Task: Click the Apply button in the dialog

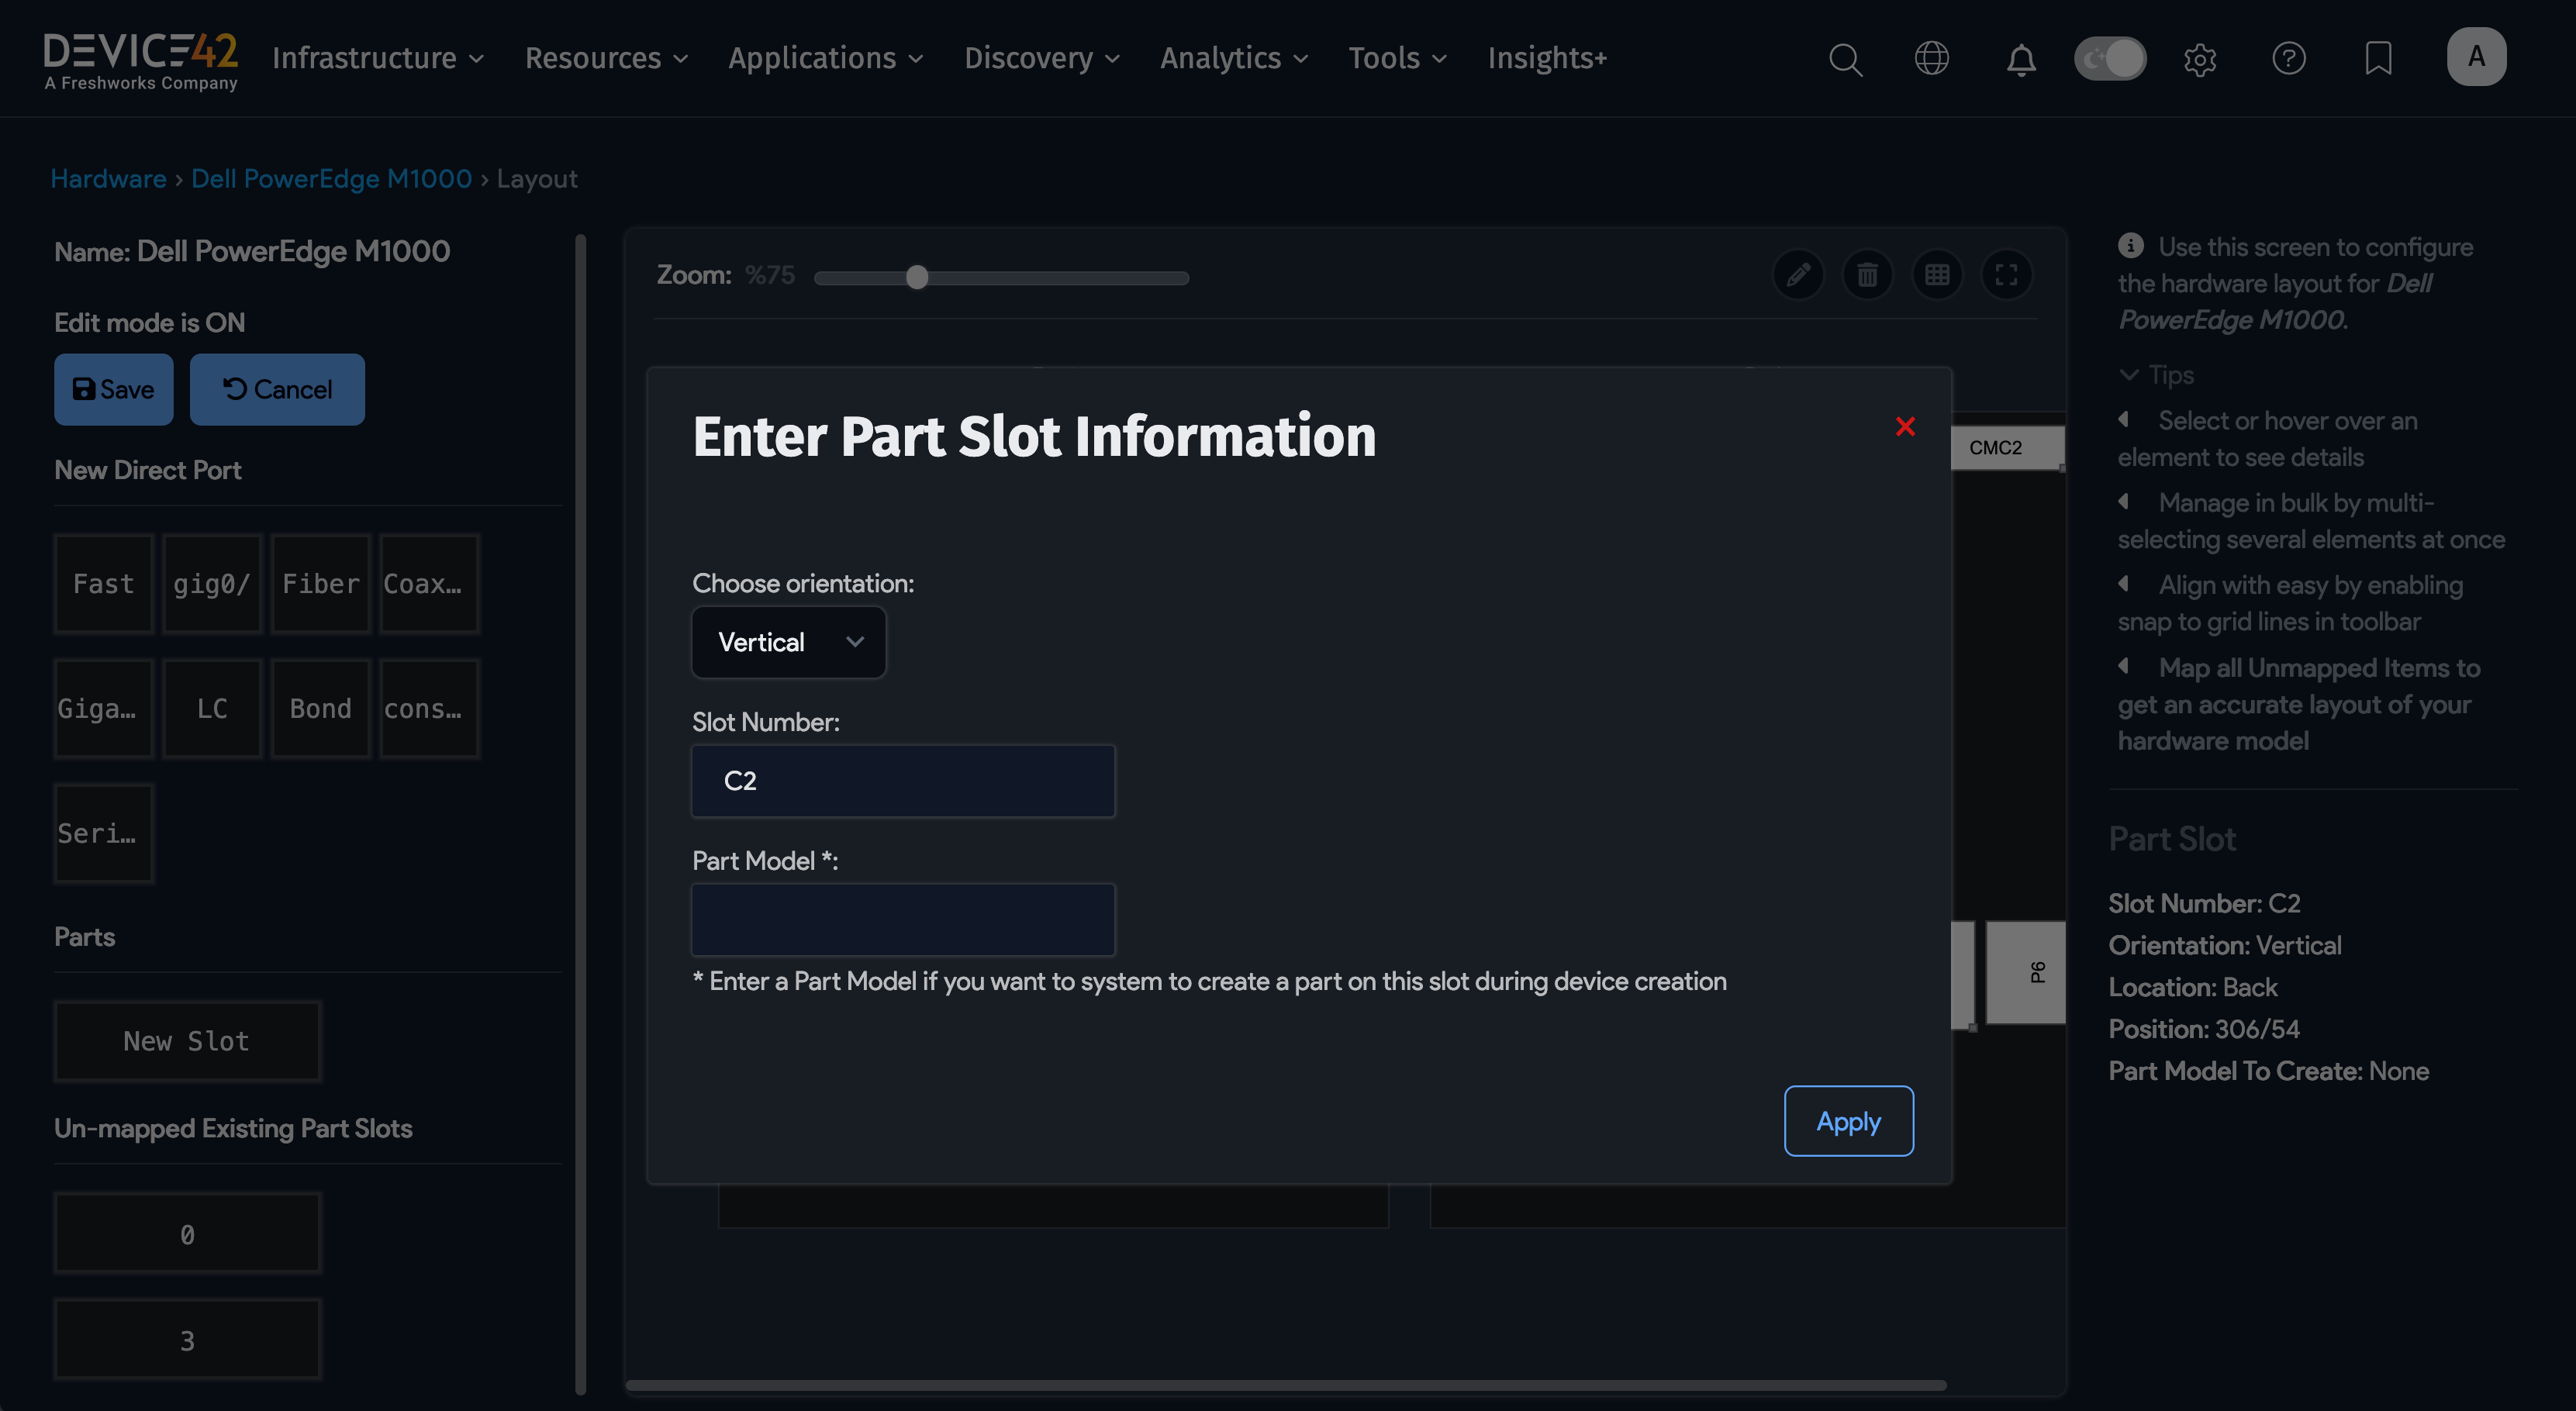Action: coord(1847,1121)
